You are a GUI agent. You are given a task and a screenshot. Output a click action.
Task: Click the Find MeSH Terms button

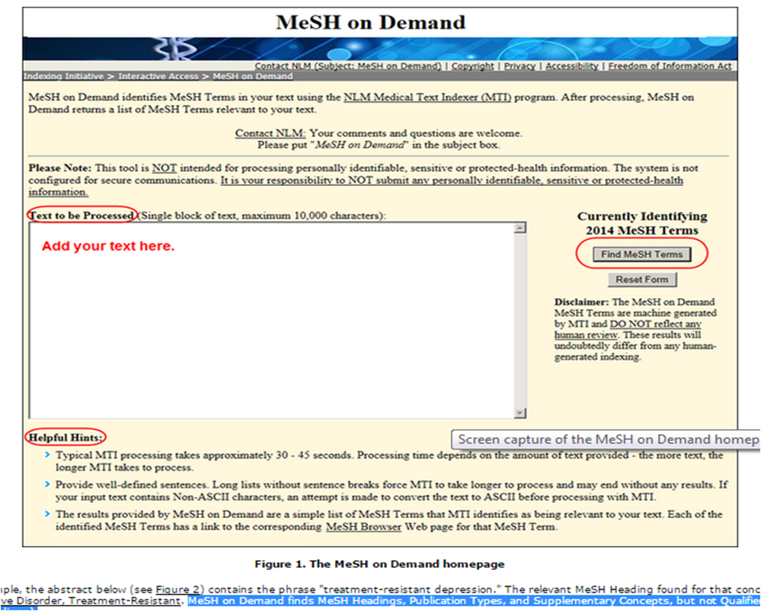point(641,254)
